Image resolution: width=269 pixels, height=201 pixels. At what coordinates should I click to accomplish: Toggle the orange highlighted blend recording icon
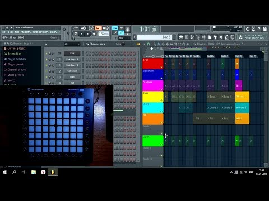(x=98, y=28)
